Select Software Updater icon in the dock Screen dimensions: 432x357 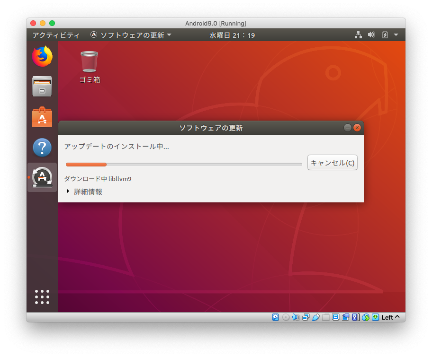point(42,177)
